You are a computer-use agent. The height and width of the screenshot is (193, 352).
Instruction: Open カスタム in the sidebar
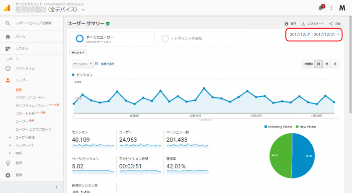click(x=22, y=49)
